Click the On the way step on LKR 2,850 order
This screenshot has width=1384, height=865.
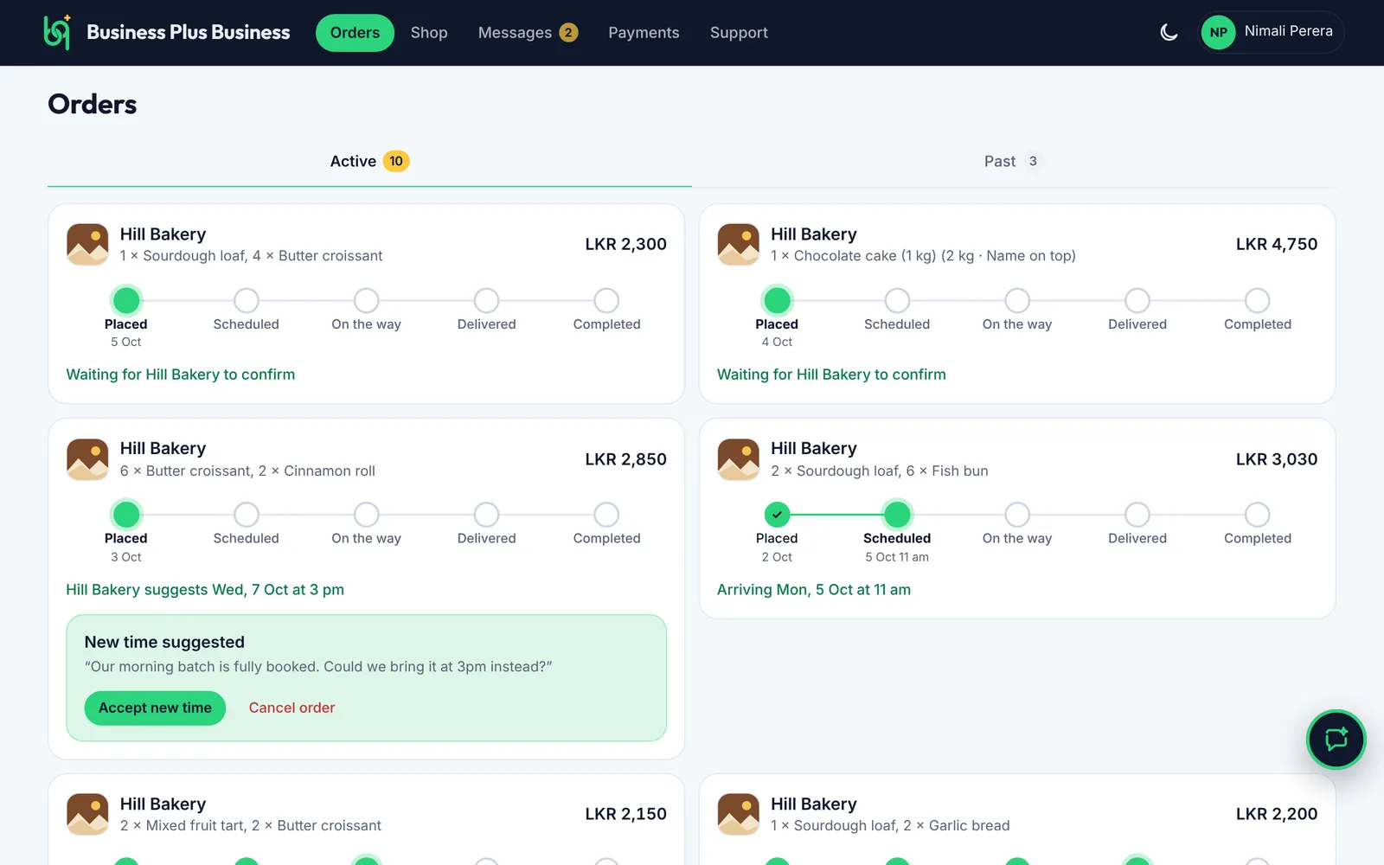tap(367, 515)
